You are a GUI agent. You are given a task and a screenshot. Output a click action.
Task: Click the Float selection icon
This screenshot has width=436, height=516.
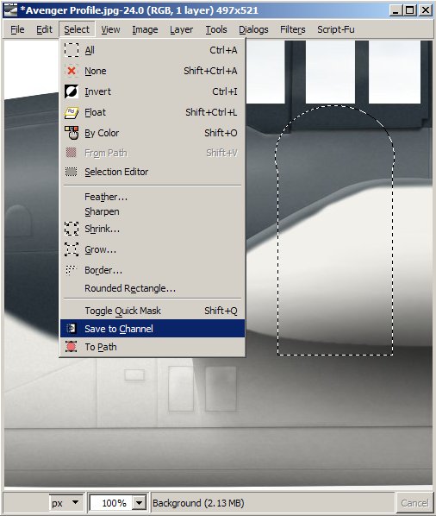pyautogui.click(x=72, y=112)
